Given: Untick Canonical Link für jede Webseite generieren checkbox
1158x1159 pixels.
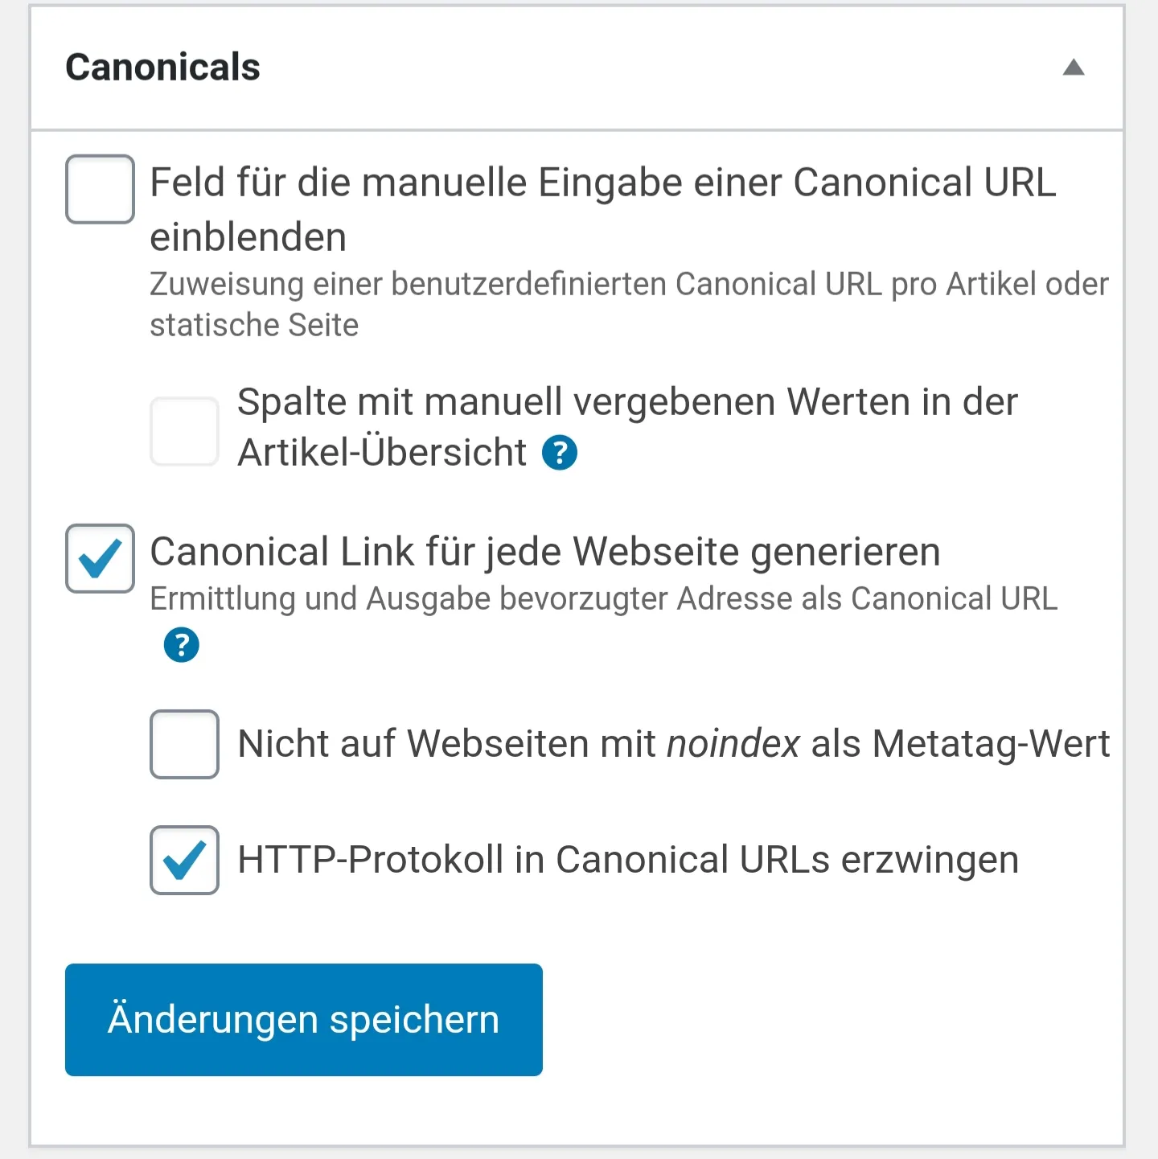Looking at the screenshot, I should point(100,558).
